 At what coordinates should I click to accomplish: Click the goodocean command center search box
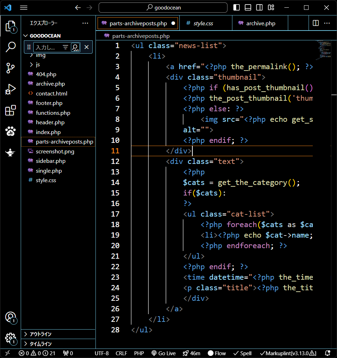click(x=163, y=7)
